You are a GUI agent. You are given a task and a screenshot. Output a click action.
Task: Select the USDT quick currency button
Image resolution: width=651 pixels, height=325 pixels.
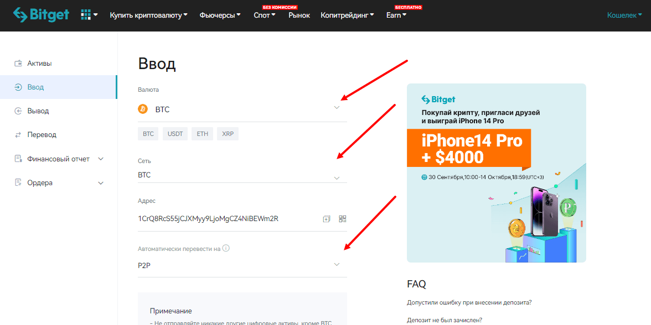click(x=175, y=134)
